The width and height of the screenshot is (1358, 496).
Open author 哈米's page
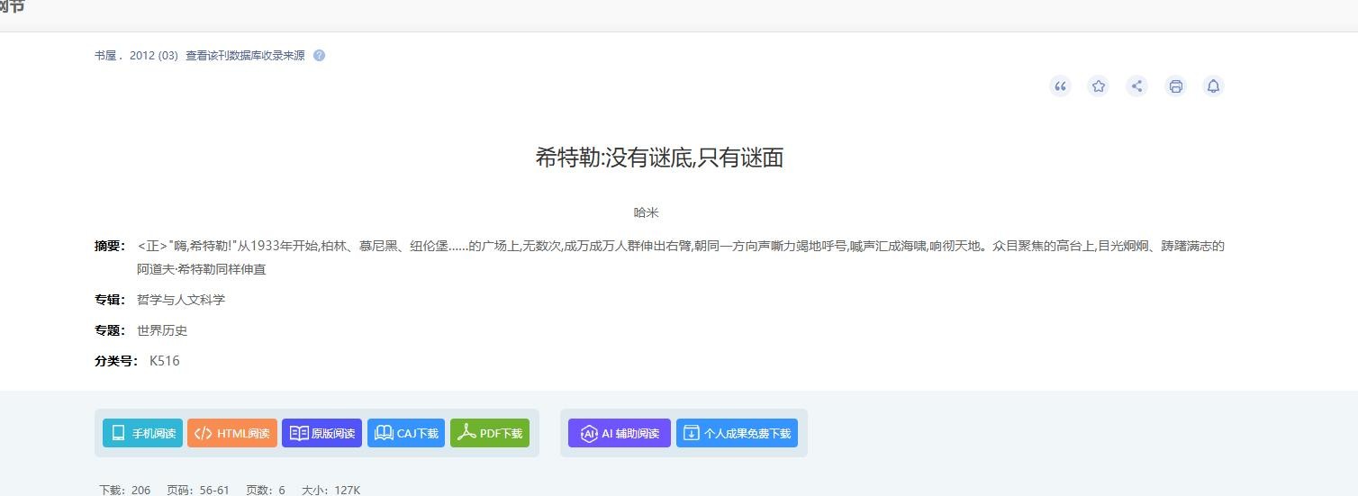[x=646, y=212]
